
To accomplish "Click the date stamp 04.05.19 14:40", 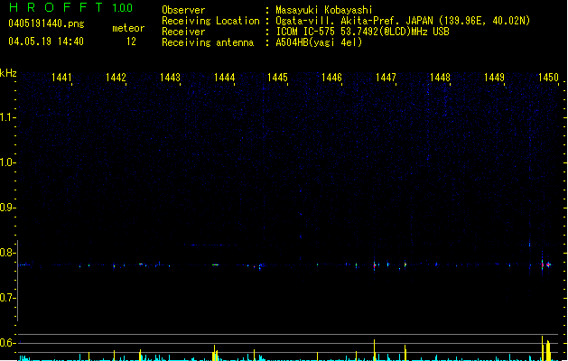I will point(46,42).
